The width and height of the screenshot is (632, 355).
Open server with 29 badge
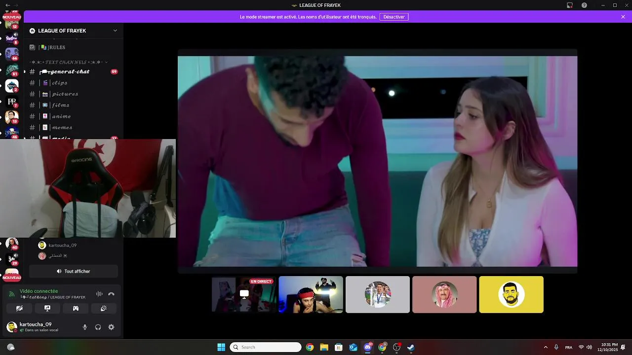click(12, 259)
